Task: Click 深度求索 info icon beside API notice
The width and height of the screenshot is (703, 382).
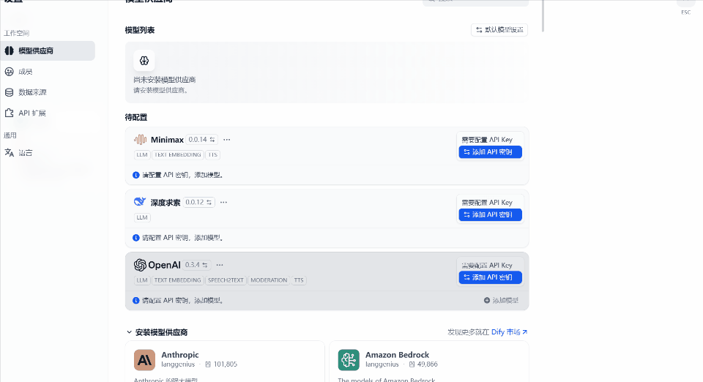Action: [136, 238]
